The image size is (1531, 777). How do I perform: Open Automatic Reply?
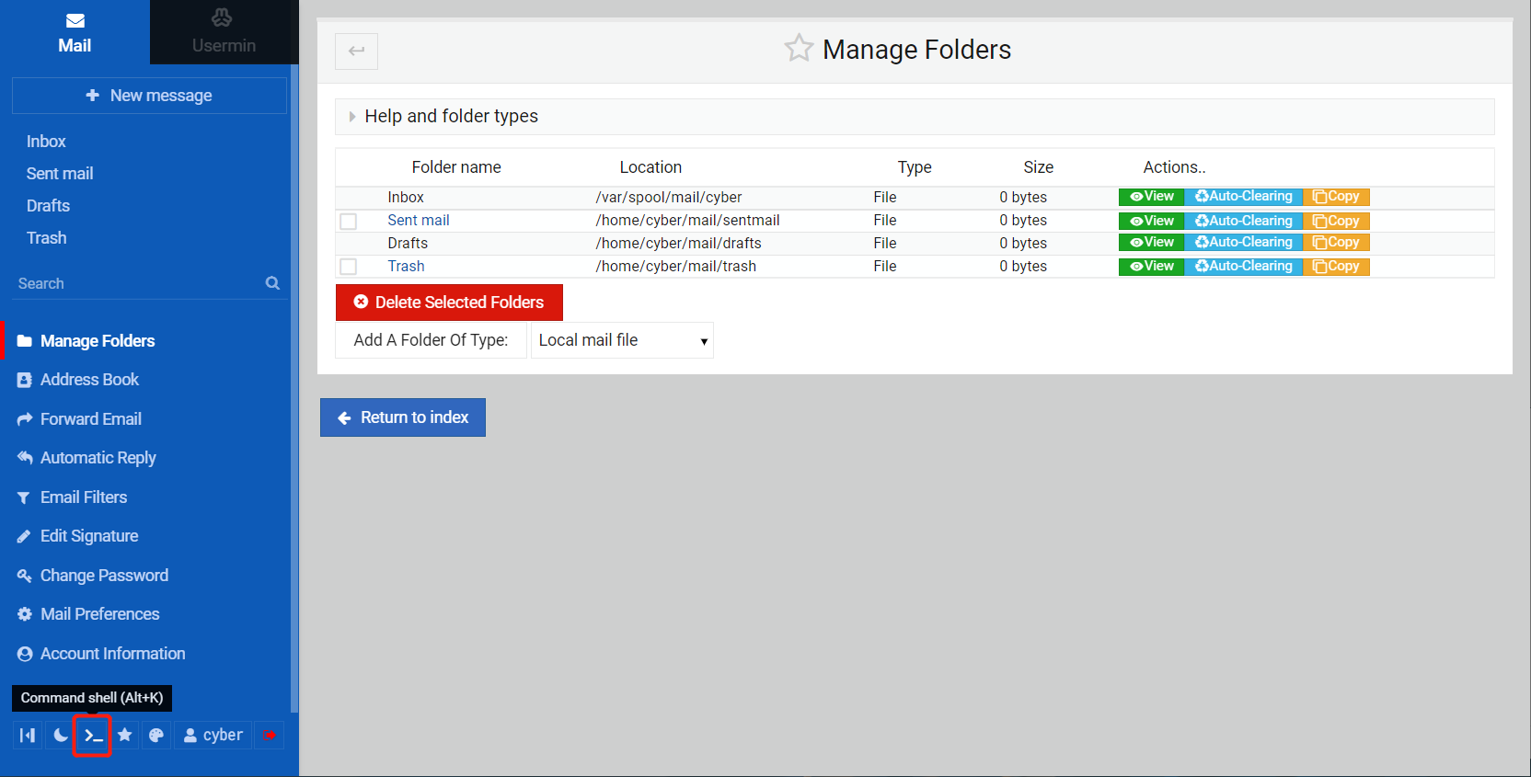pyautogui.click(x=98, y=458)
